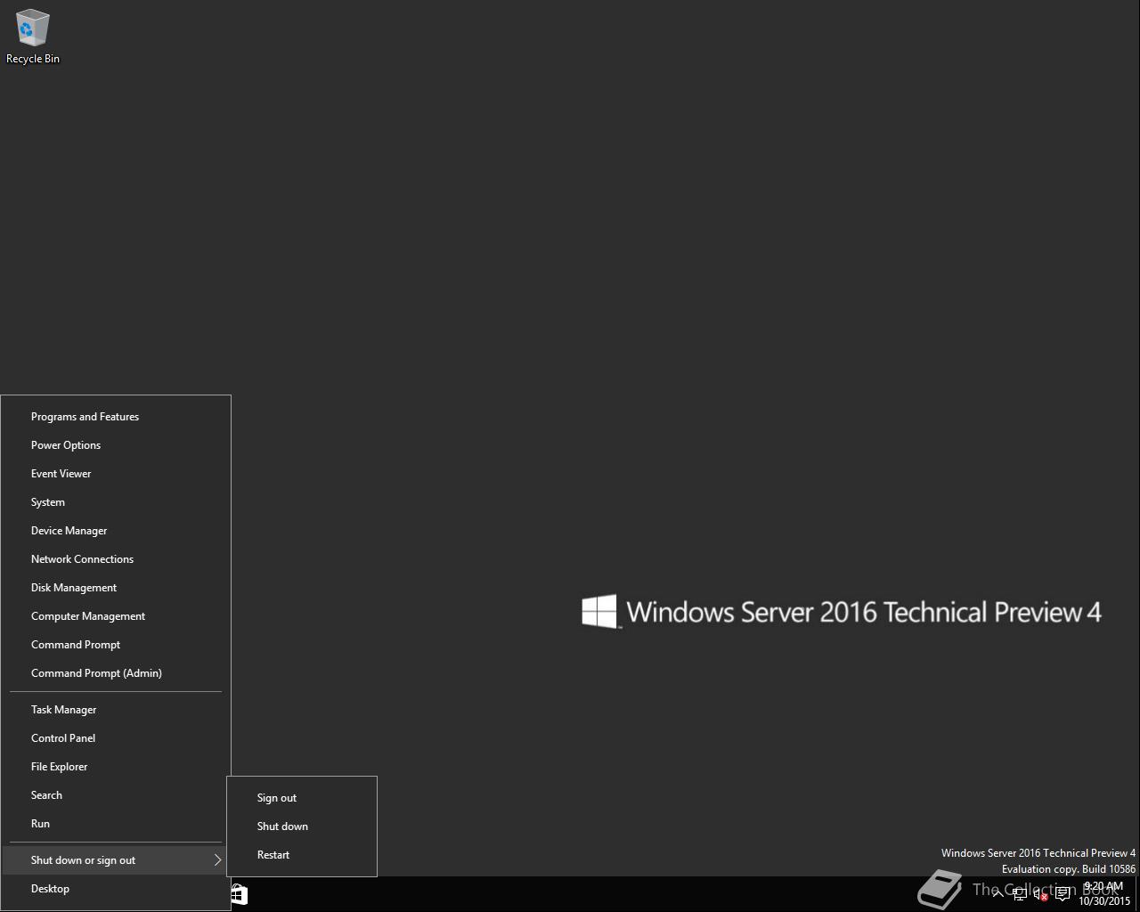Choose Shut down in the submenu
The height and width of the screenshot is (912, 1140).
pos(302,826)
